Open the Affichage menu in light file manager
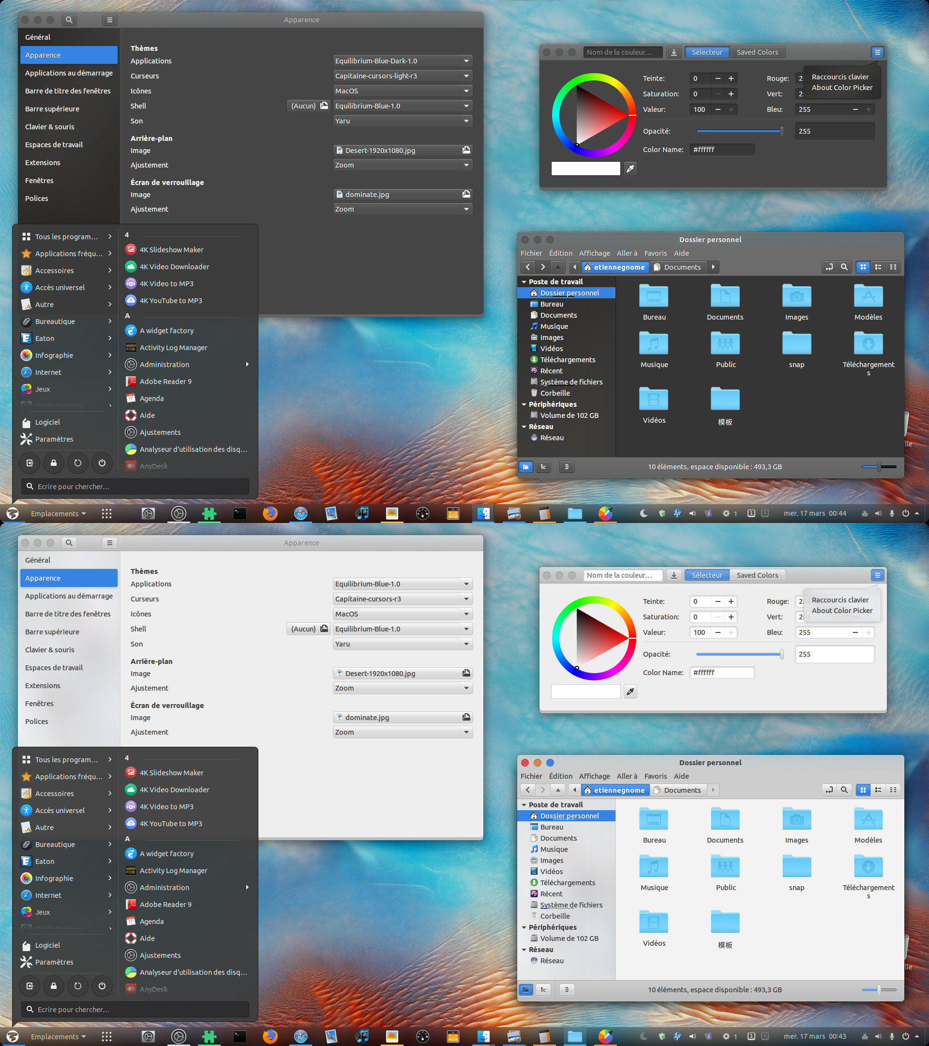 (x=594, y=776)
